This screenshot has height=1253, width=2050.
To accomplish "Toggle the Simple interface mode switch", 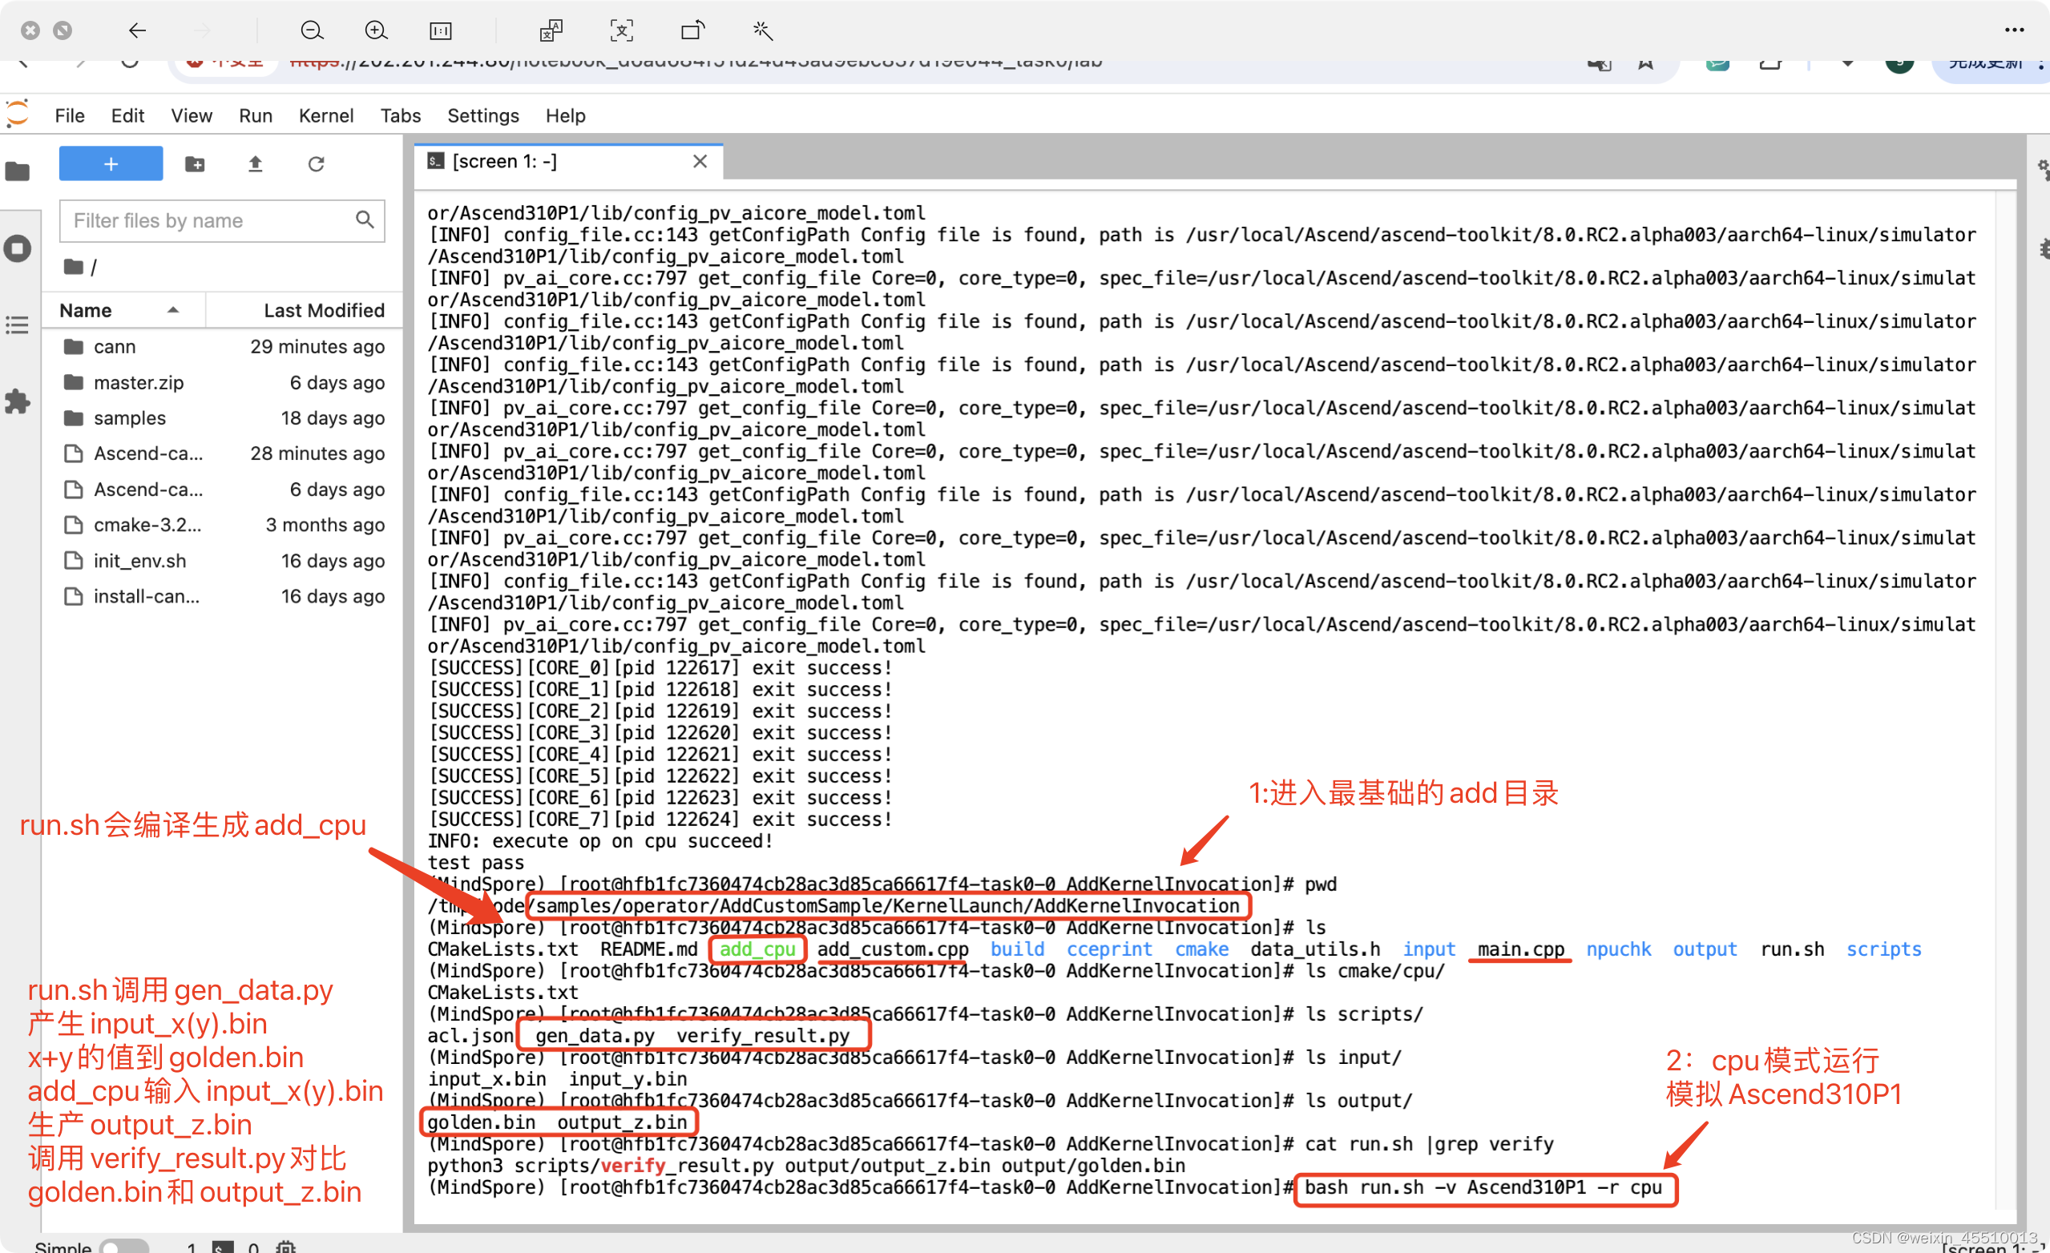I will click(123, 1246).
